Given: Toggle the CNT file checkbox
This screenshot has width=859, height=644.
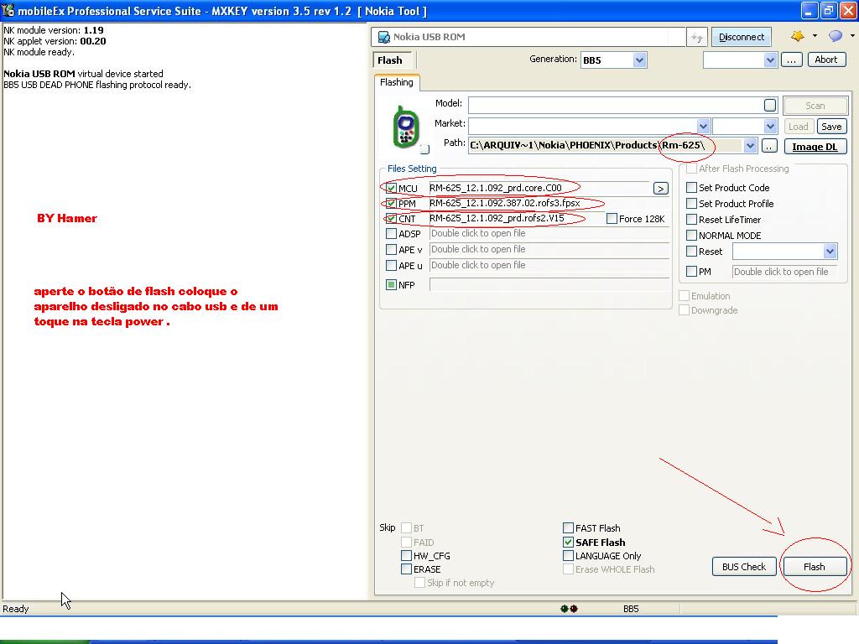Looking at the screenshot, I should click(391, 219).
